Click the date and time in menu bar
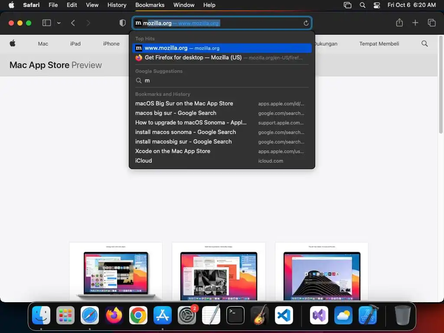 pyautogui.click(x=411, y=5)
